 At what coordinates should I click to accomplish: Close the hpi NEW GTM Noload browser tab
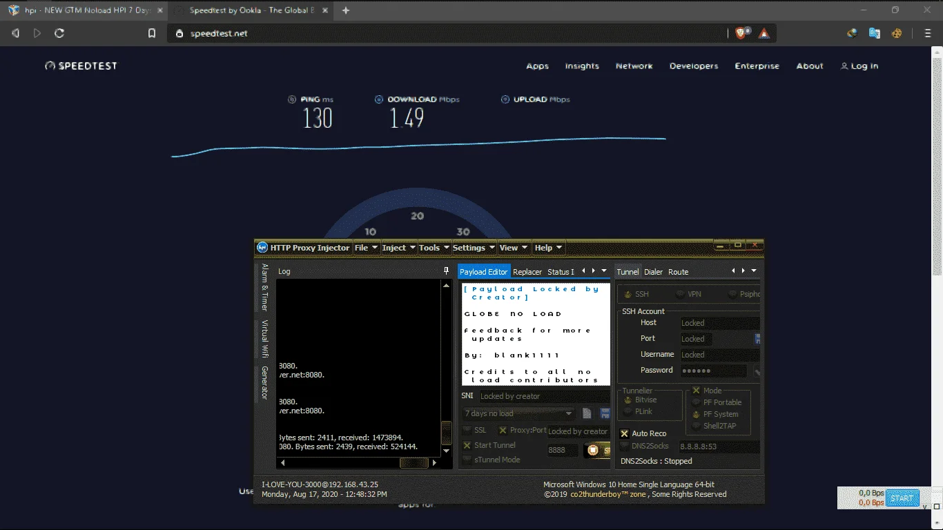coord(159,10)
